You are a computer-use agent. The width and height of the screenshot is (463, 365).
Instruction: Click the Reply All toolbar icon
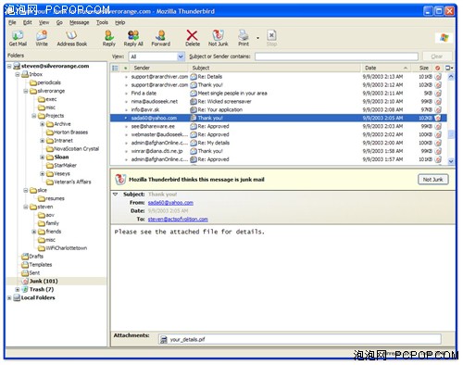pos(133,38)
